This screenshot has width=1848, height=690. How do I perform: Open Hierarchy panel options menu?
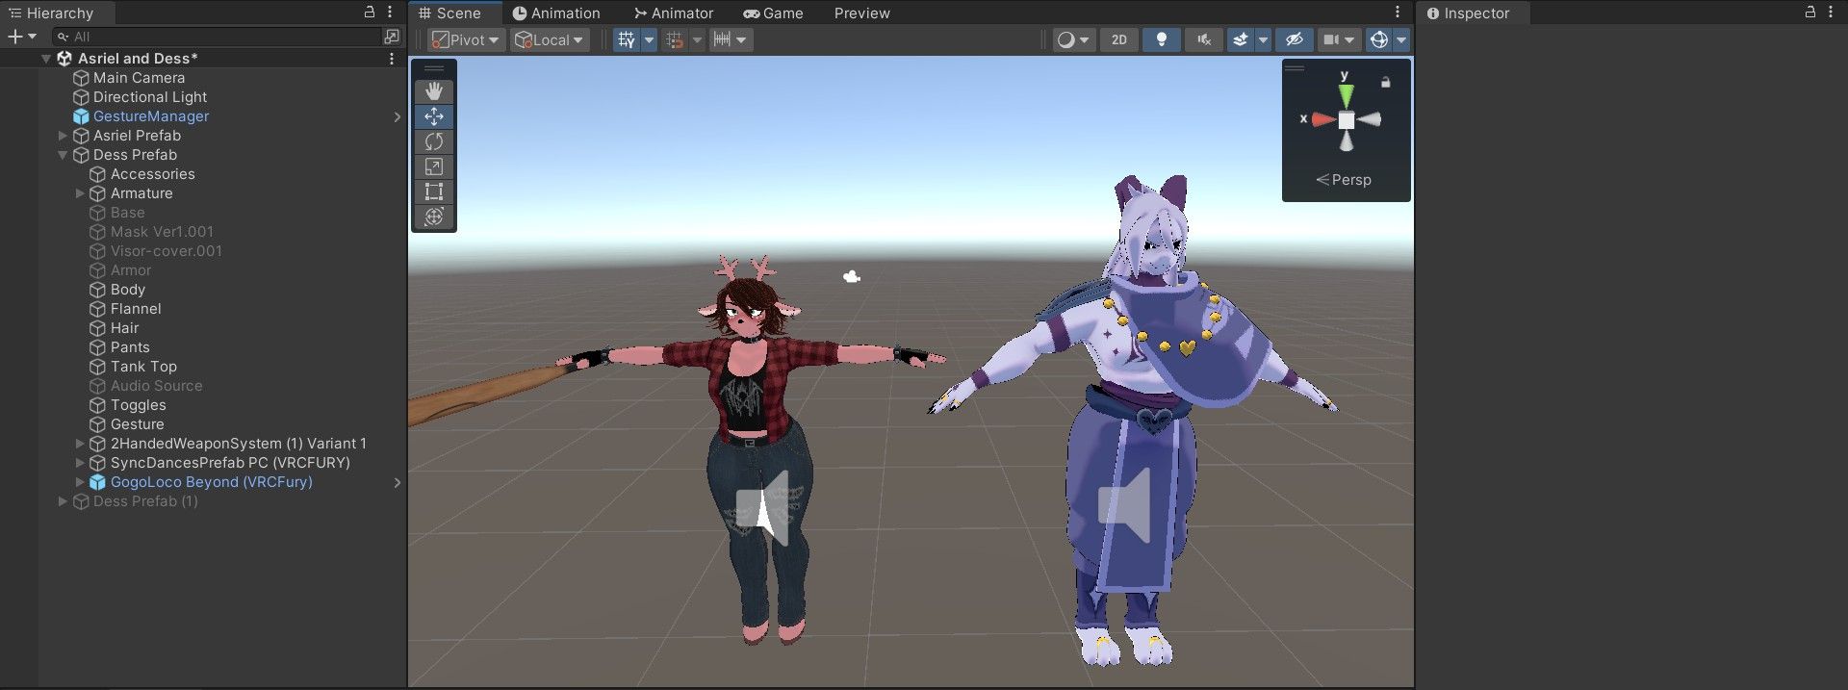click(390, 13)
